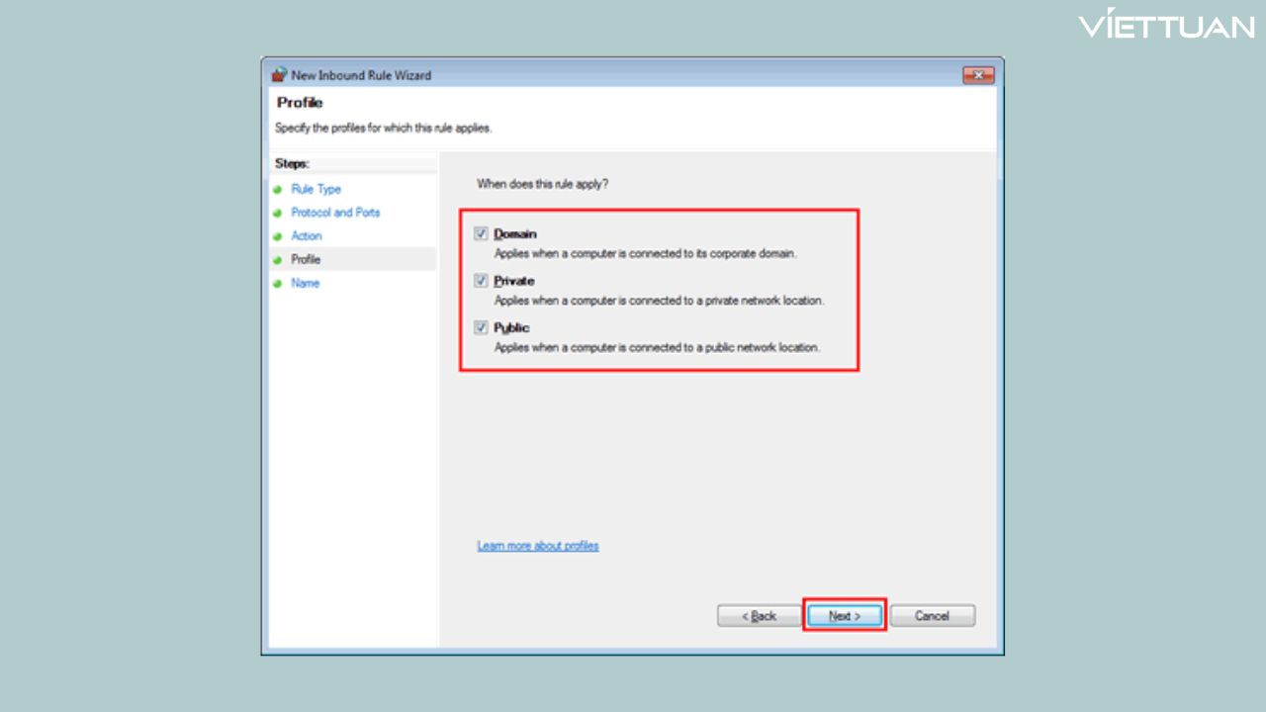Click the green bullet beside Protocol and Ports
This screenshot has width=1266, height=712.
tap(278, 213)
